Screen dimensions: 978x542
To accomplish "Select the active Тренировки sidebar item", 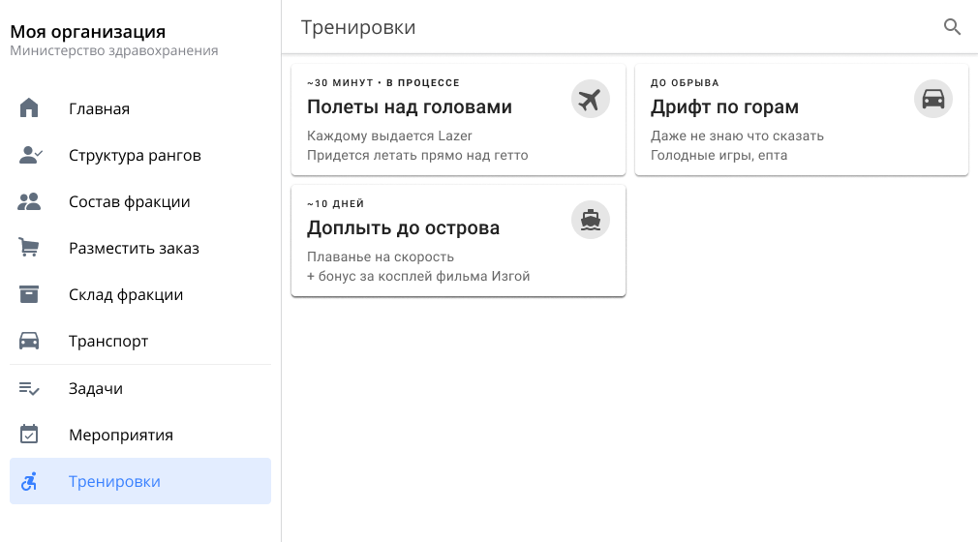I will pyautogui.click(x=114, y=481).
